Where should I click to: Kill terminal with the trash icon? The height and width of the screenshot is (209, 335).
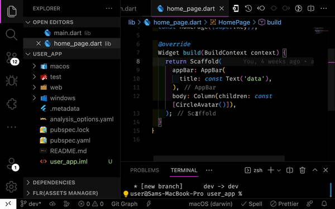pos(302,170)
